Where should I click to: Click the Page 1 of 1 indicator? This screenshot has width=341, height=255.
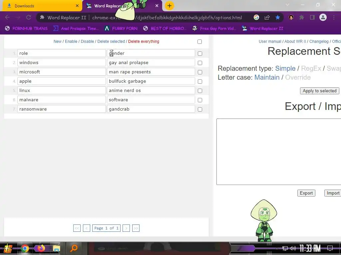tap(106, 228)
